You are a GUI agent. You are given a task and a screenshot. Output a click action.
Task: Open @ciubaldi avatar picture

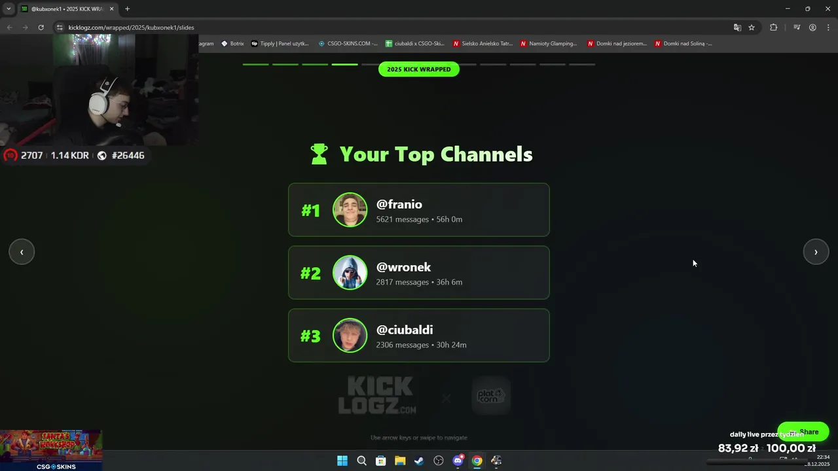(x=350, y=336)
